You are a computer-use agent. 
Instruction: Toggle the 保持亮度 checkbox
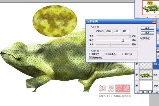click(x=91, y=58)
